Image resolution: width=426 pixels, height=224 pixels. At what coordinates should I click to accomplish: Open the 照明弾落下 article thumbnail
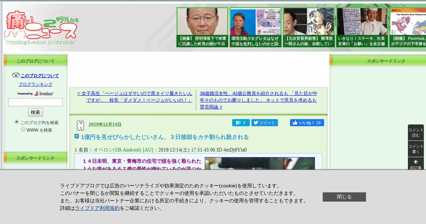tap(202, 27)
